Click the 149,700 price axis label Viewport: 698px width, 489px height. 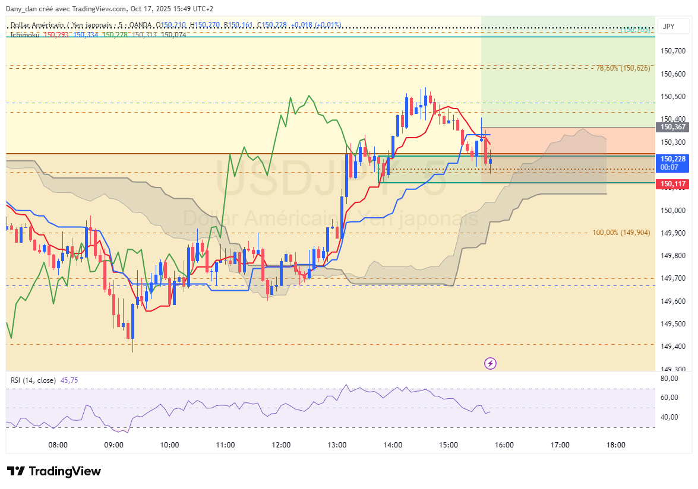click(673, 279)
